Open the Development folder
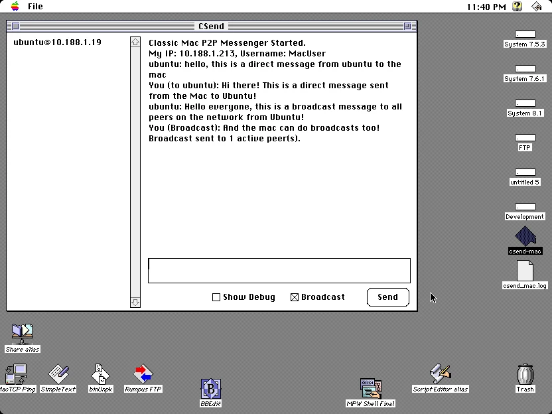The height and width of the screenshot is (414, 552). 524,206
